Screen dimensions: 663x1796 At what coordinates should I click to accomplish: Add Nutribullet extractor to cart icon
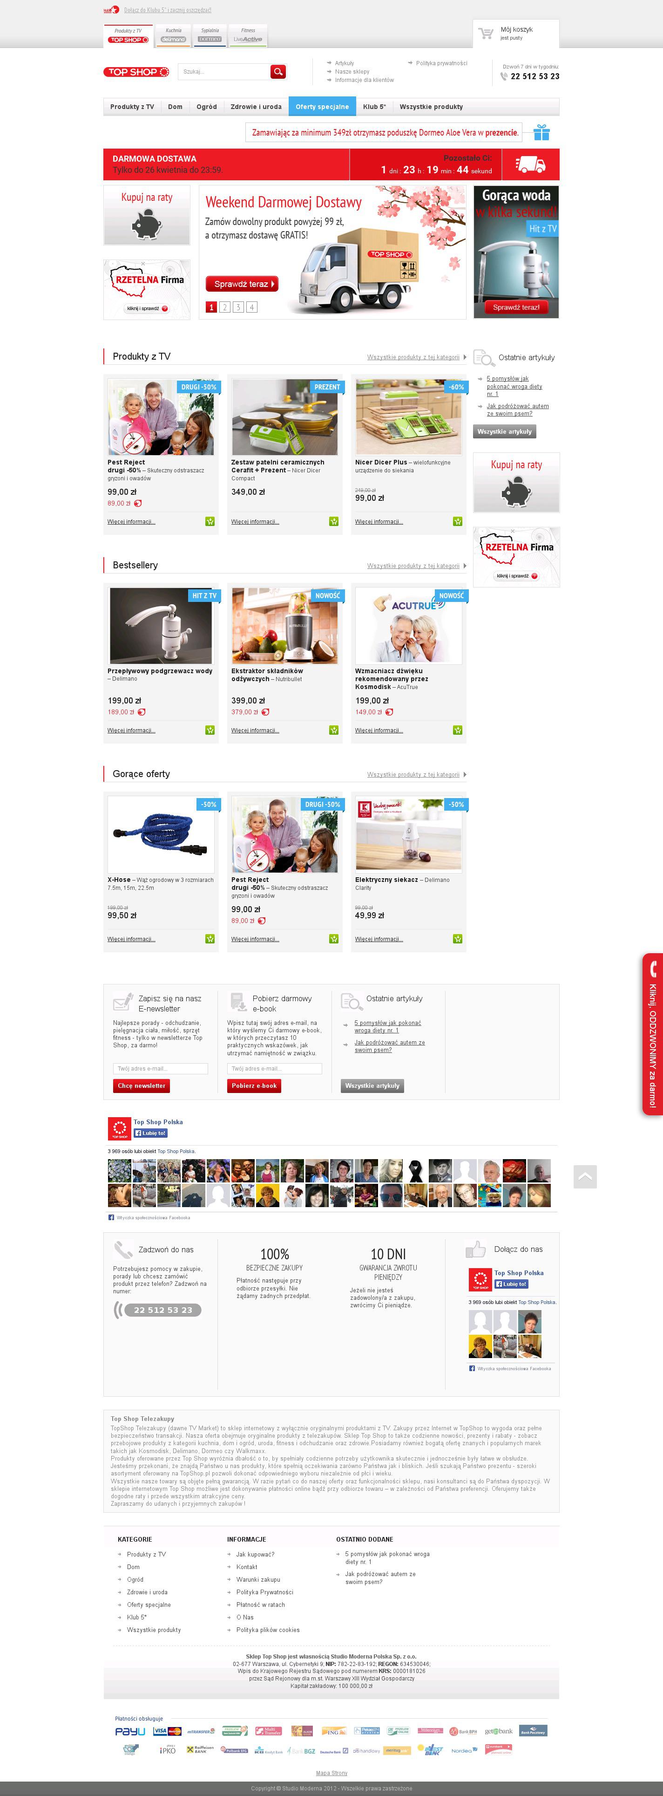tap(333, 730)
